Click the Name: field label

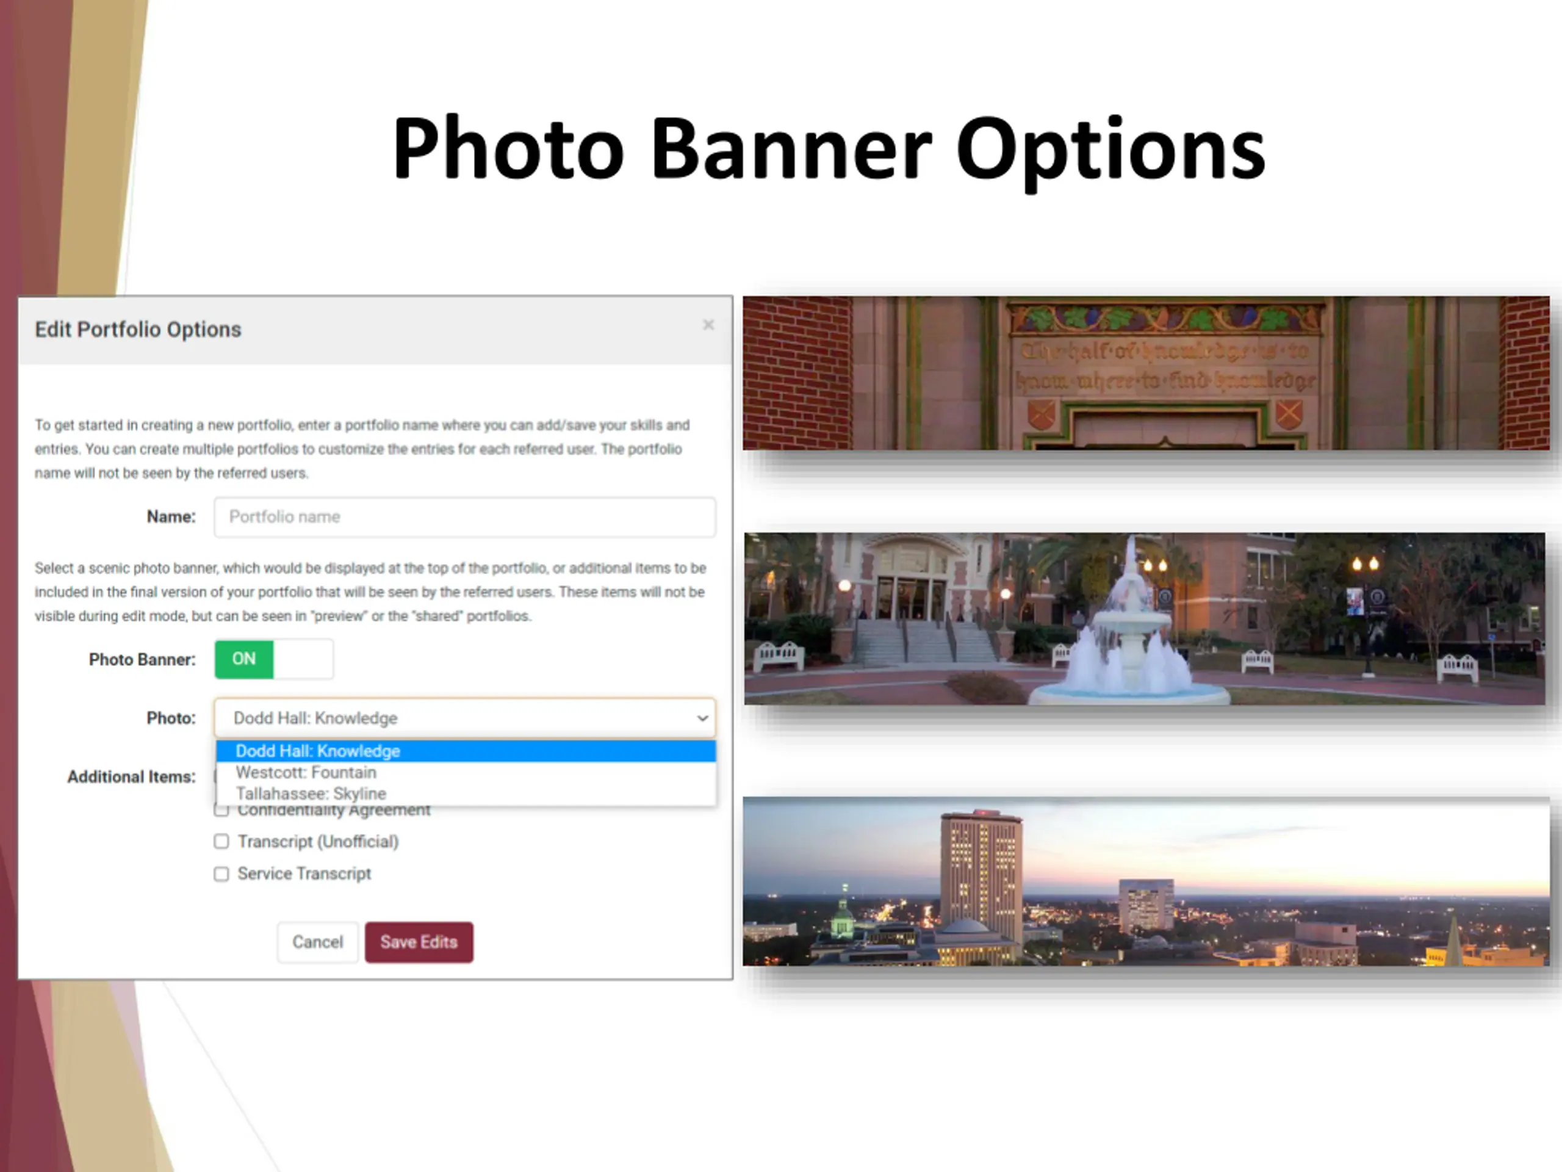171,517
